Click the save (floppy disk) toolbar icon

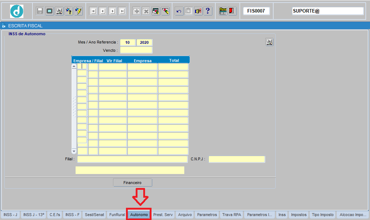40,11
